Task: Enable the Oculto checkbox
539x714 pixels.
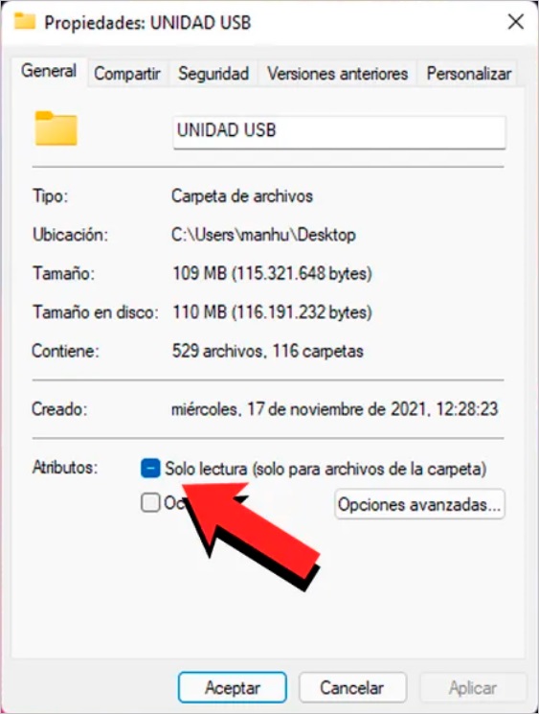Action: pyautogui.click(x=150, y=503)
